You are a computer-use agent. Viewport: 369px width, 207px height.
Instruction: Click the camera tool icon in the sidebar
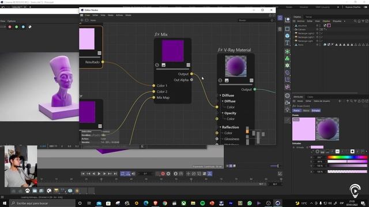[x=287, y=102]
